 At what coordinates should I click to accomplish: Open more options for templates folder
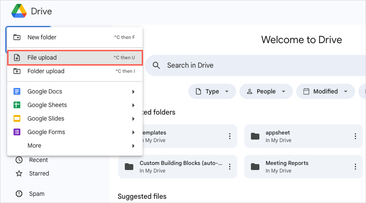(230, 136)
